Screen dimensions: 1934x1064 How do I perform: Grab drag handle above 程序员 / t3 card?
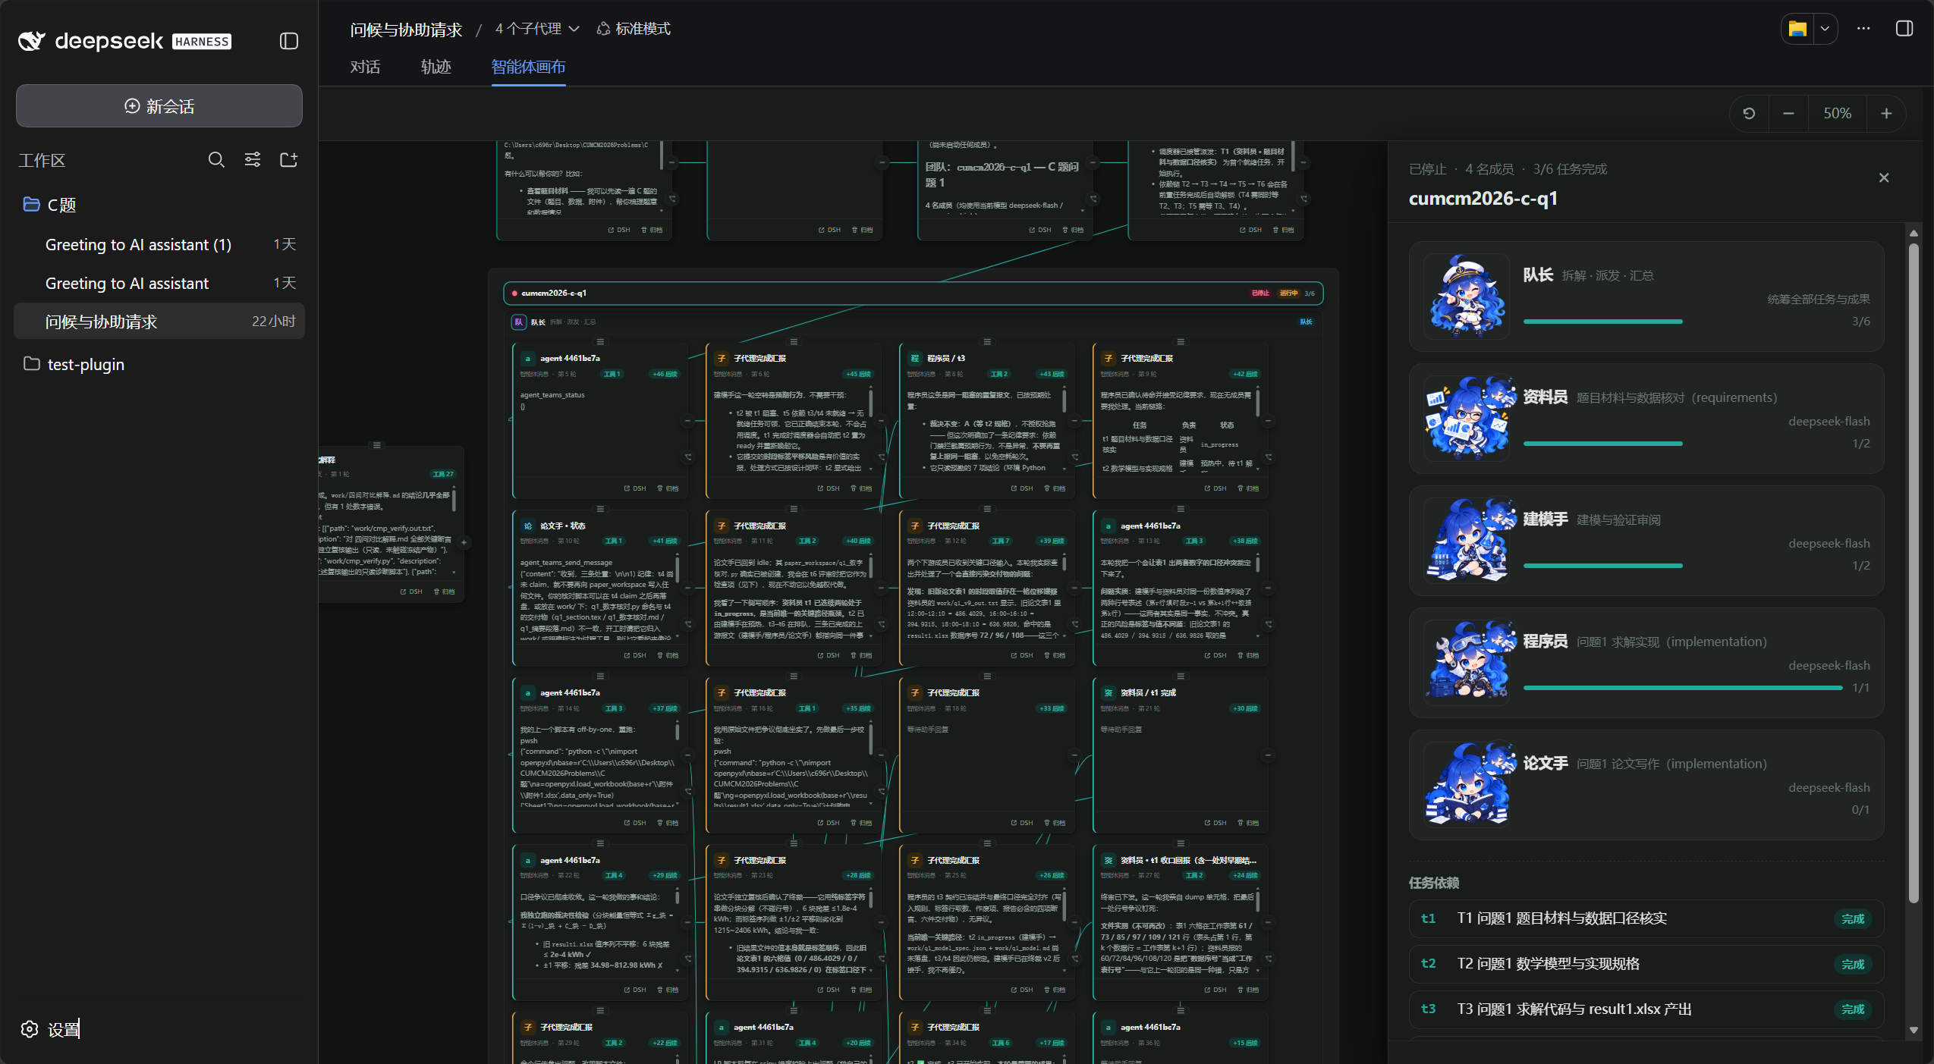(987, 342)
